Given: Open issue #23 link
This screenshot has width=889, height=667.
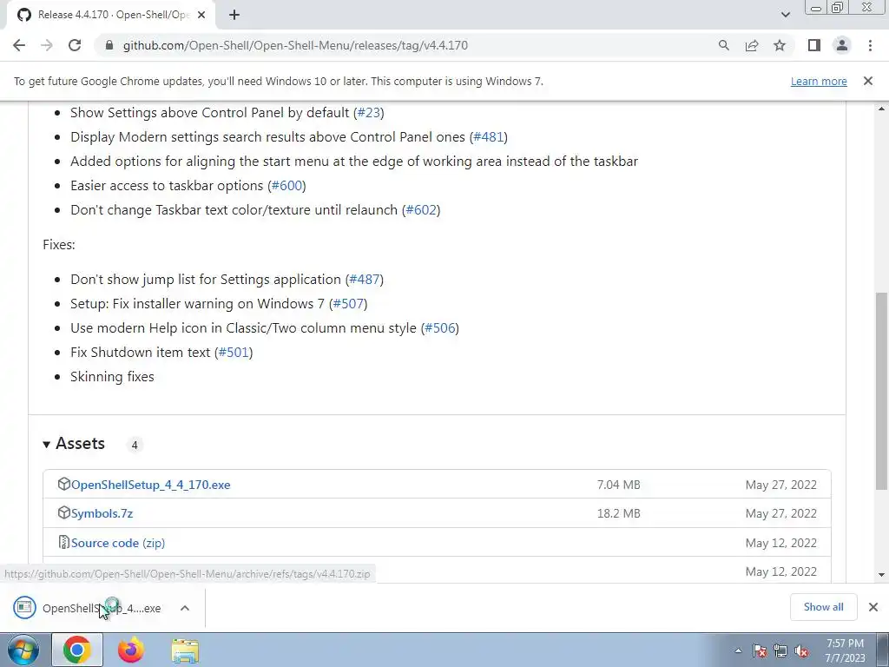Looking at the screenshot, I should [x=368, y=112].
